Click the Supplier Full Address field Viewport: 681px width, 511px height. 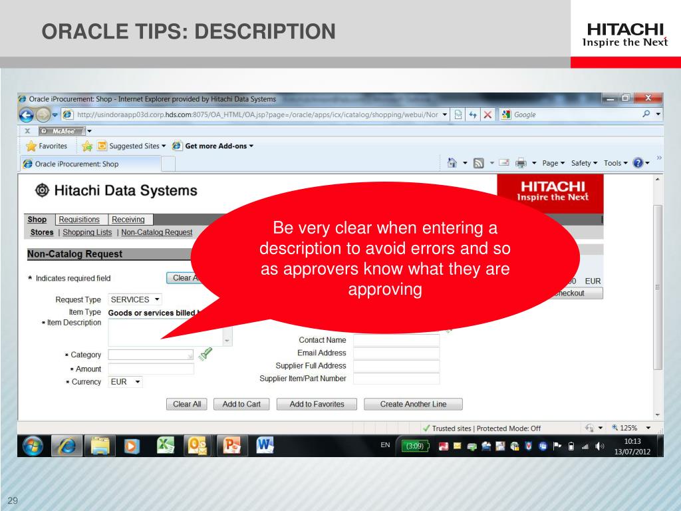click(x=396, y=366)
